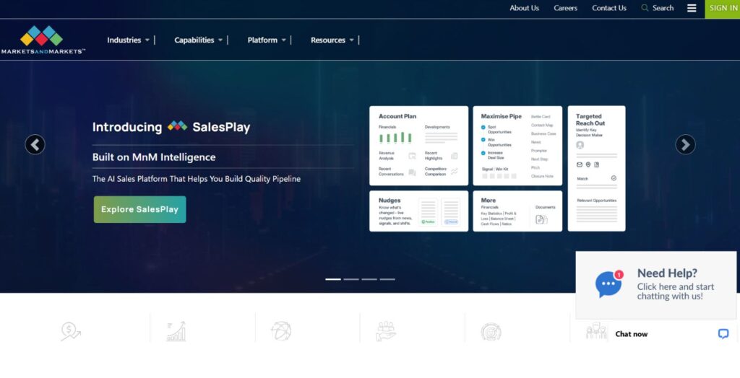Click the MarketsandMarkets logo
The width and height of the screenshot is (740, 378).
pos(43,40)
